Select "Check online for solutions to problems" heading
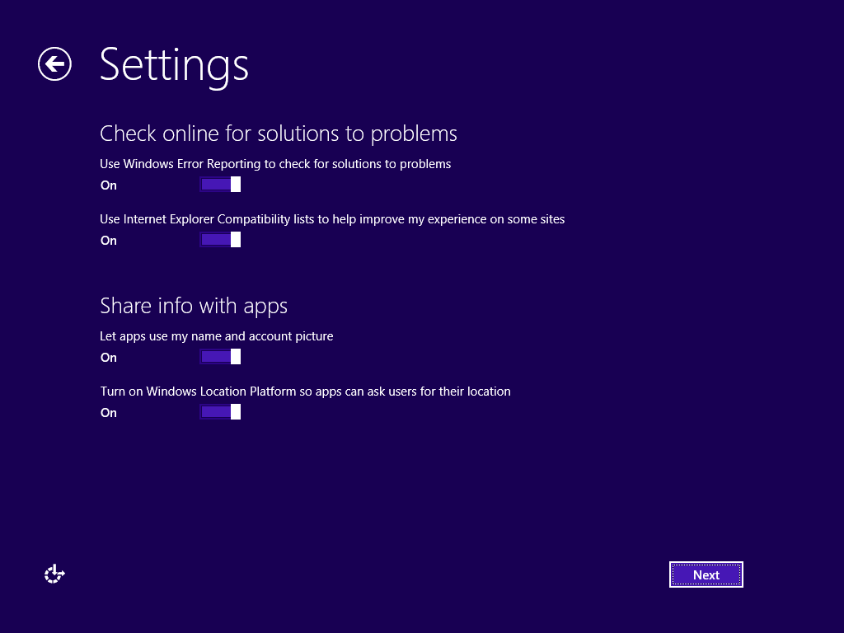 tap(279, 134)
